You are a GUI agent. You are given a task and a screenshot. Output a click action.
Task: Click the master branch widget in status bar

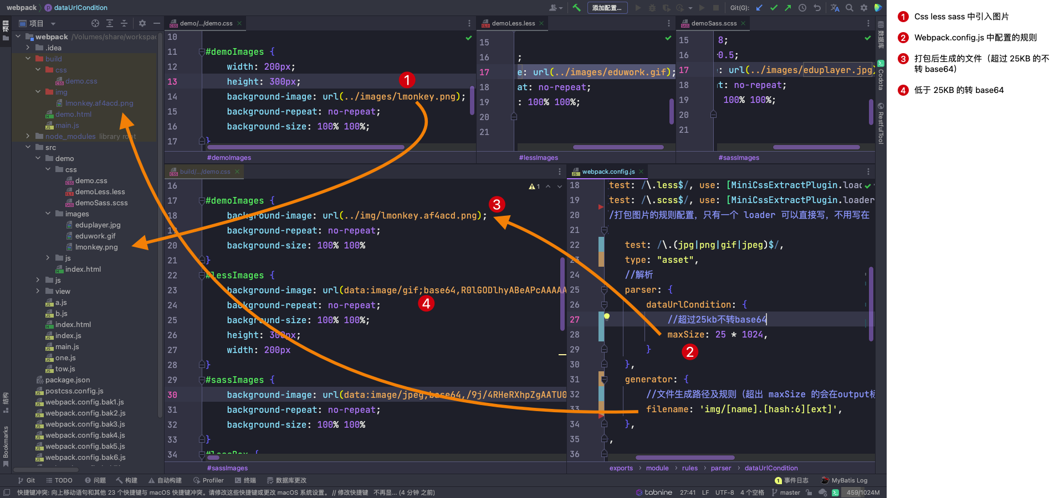pyautogui.click(x=786, y=492)
